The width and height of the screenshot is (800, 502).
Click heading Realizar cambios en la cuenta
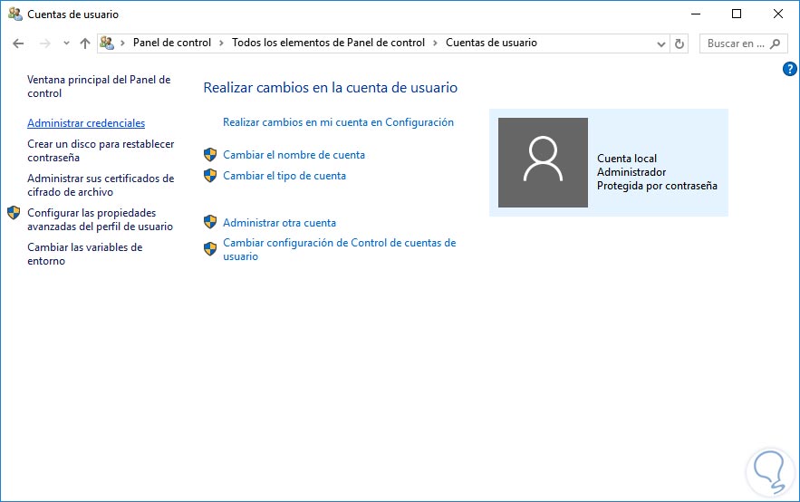tap(331, 88)
